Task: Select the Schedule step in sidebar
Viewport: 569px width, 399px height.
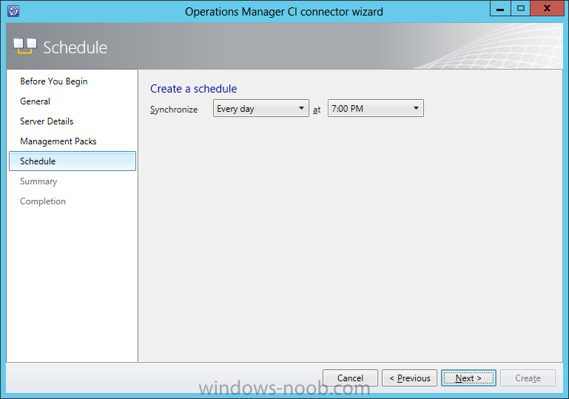Action: click(73, 161)
